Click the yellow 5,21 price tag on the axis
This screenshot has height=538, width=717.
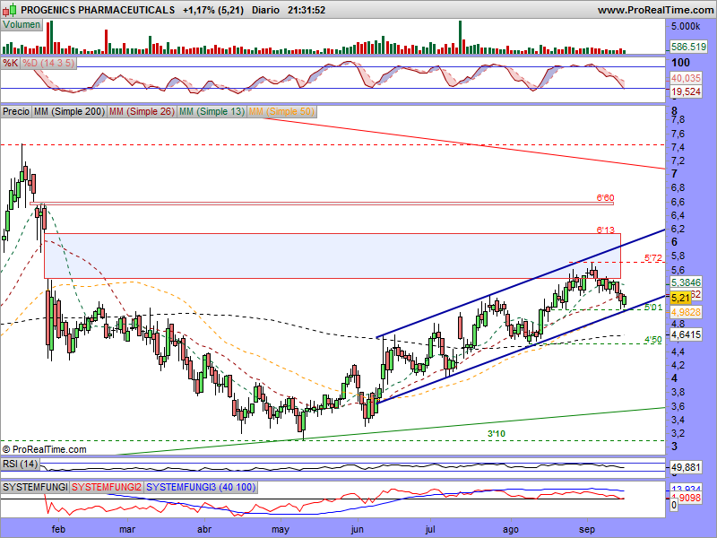[680, 298]
